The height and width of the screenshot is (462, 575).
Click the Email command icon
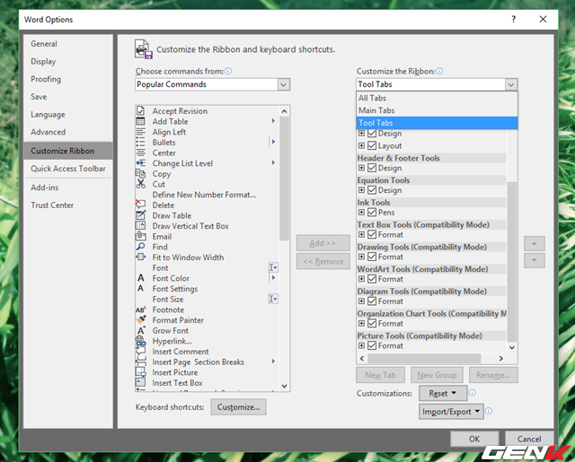[140, 237]
